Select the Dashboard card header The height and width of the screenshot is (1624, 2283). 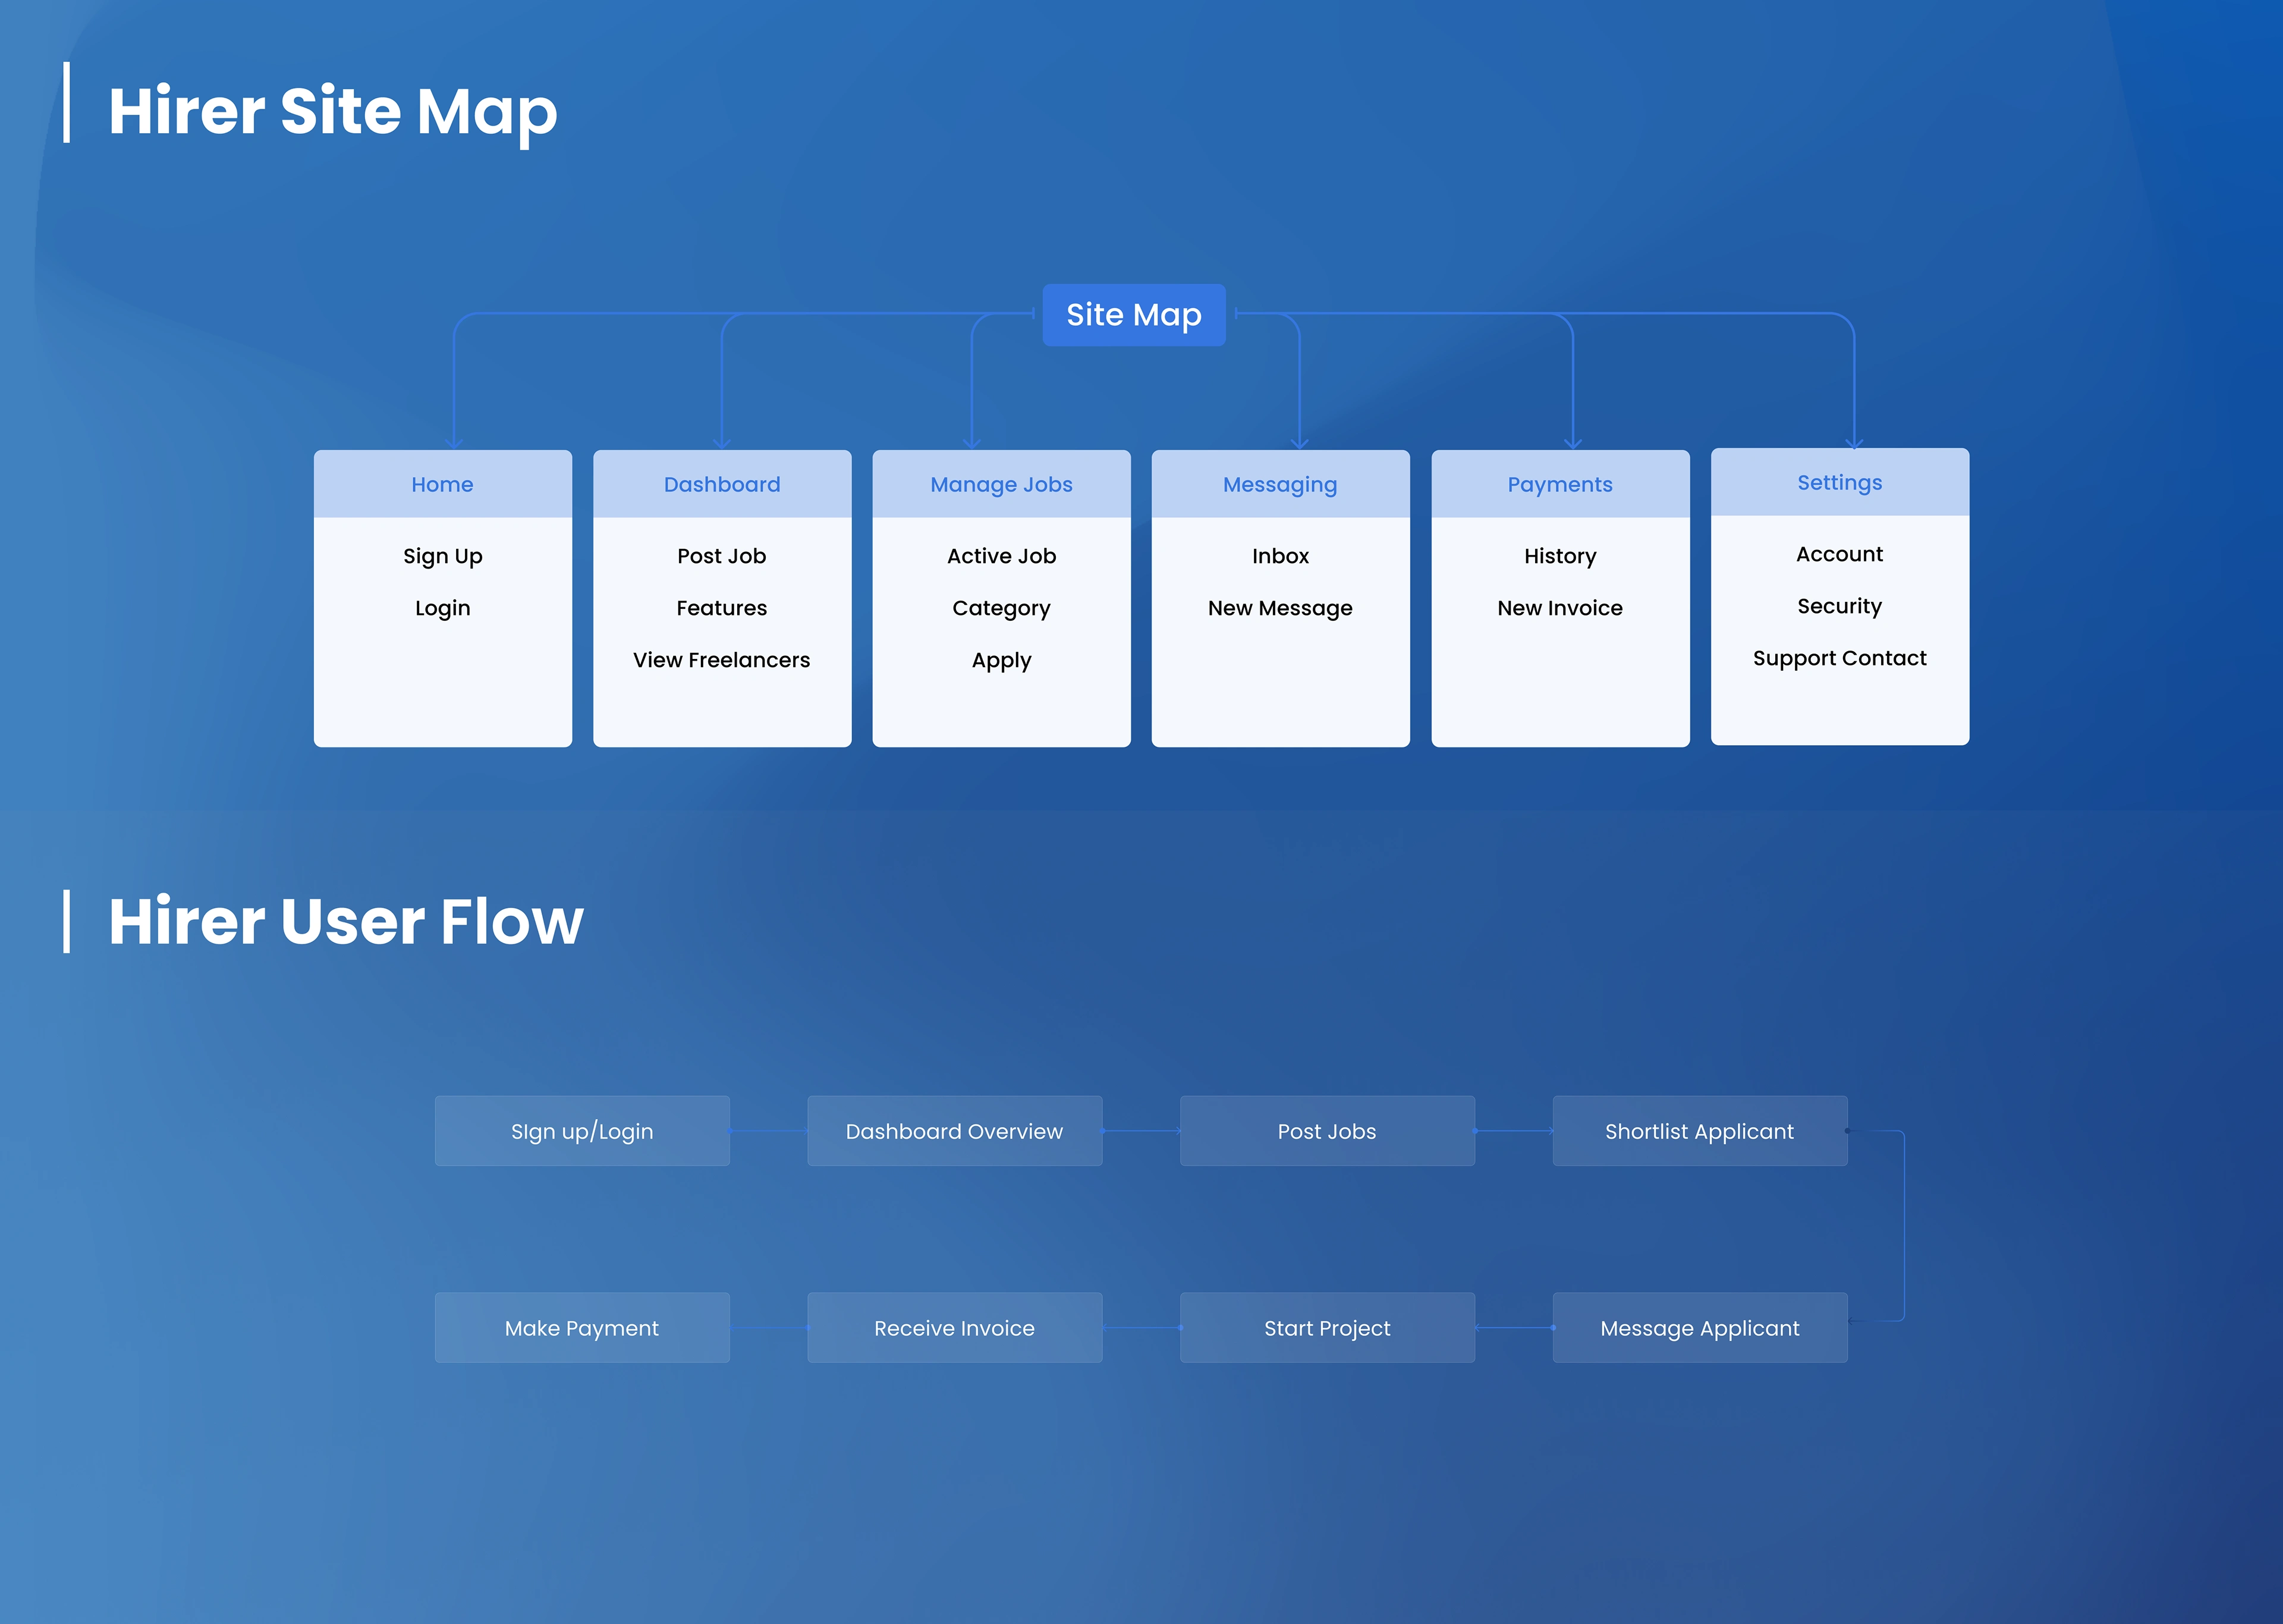coord(722,484)
